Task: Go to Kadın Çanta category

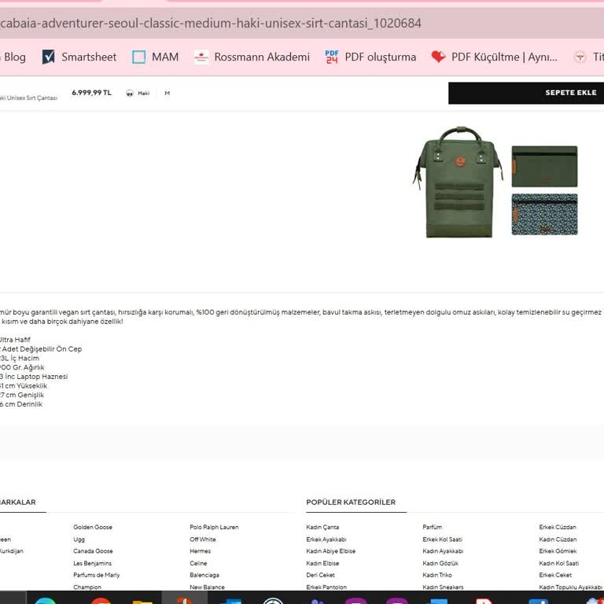Action: tap(322, 527)
